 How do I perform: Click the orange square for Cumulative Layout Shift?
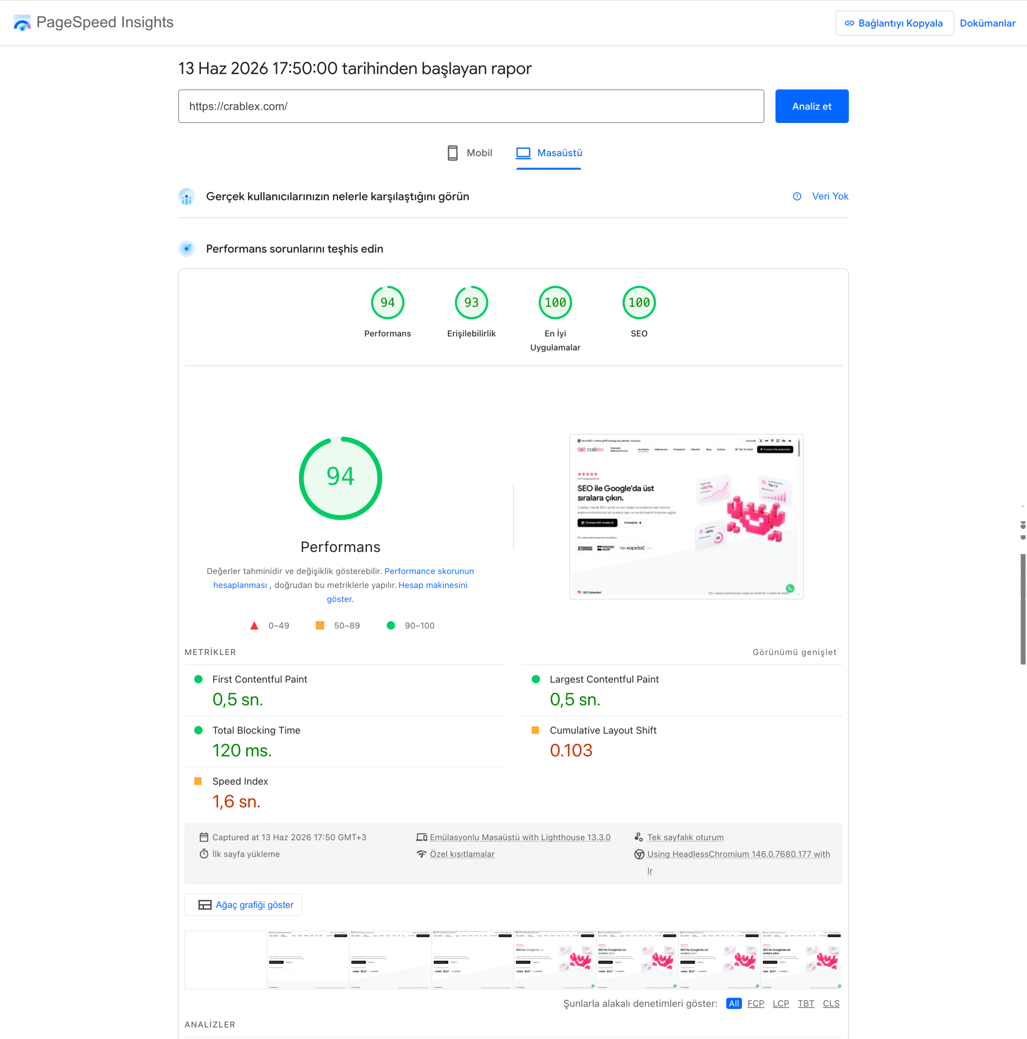pos(535,730)
